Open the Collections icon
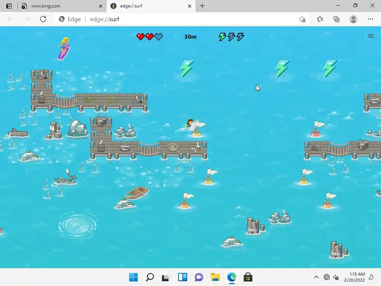 tap(336, 19)
